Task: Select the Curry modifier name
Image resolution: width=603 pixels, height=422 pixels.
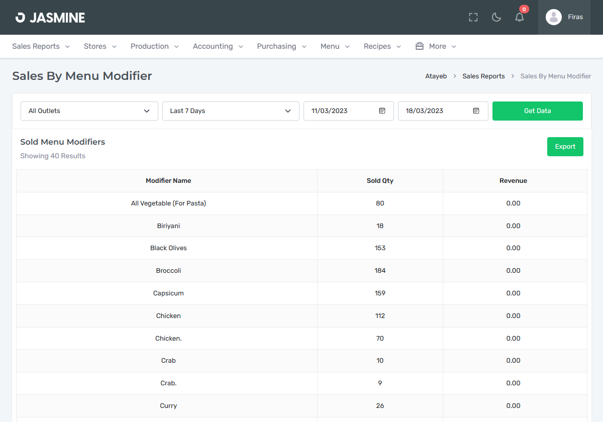Action: pos(168,406)
